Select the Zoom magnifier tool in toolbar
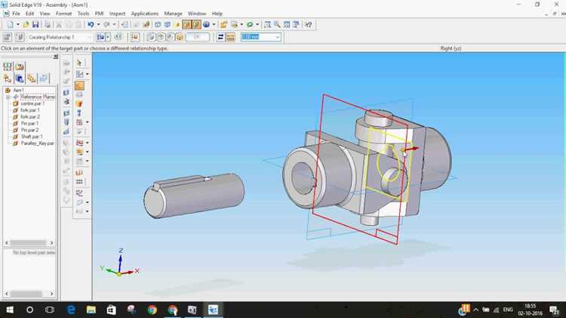This screenshot has width=566, height=318. 277,25
